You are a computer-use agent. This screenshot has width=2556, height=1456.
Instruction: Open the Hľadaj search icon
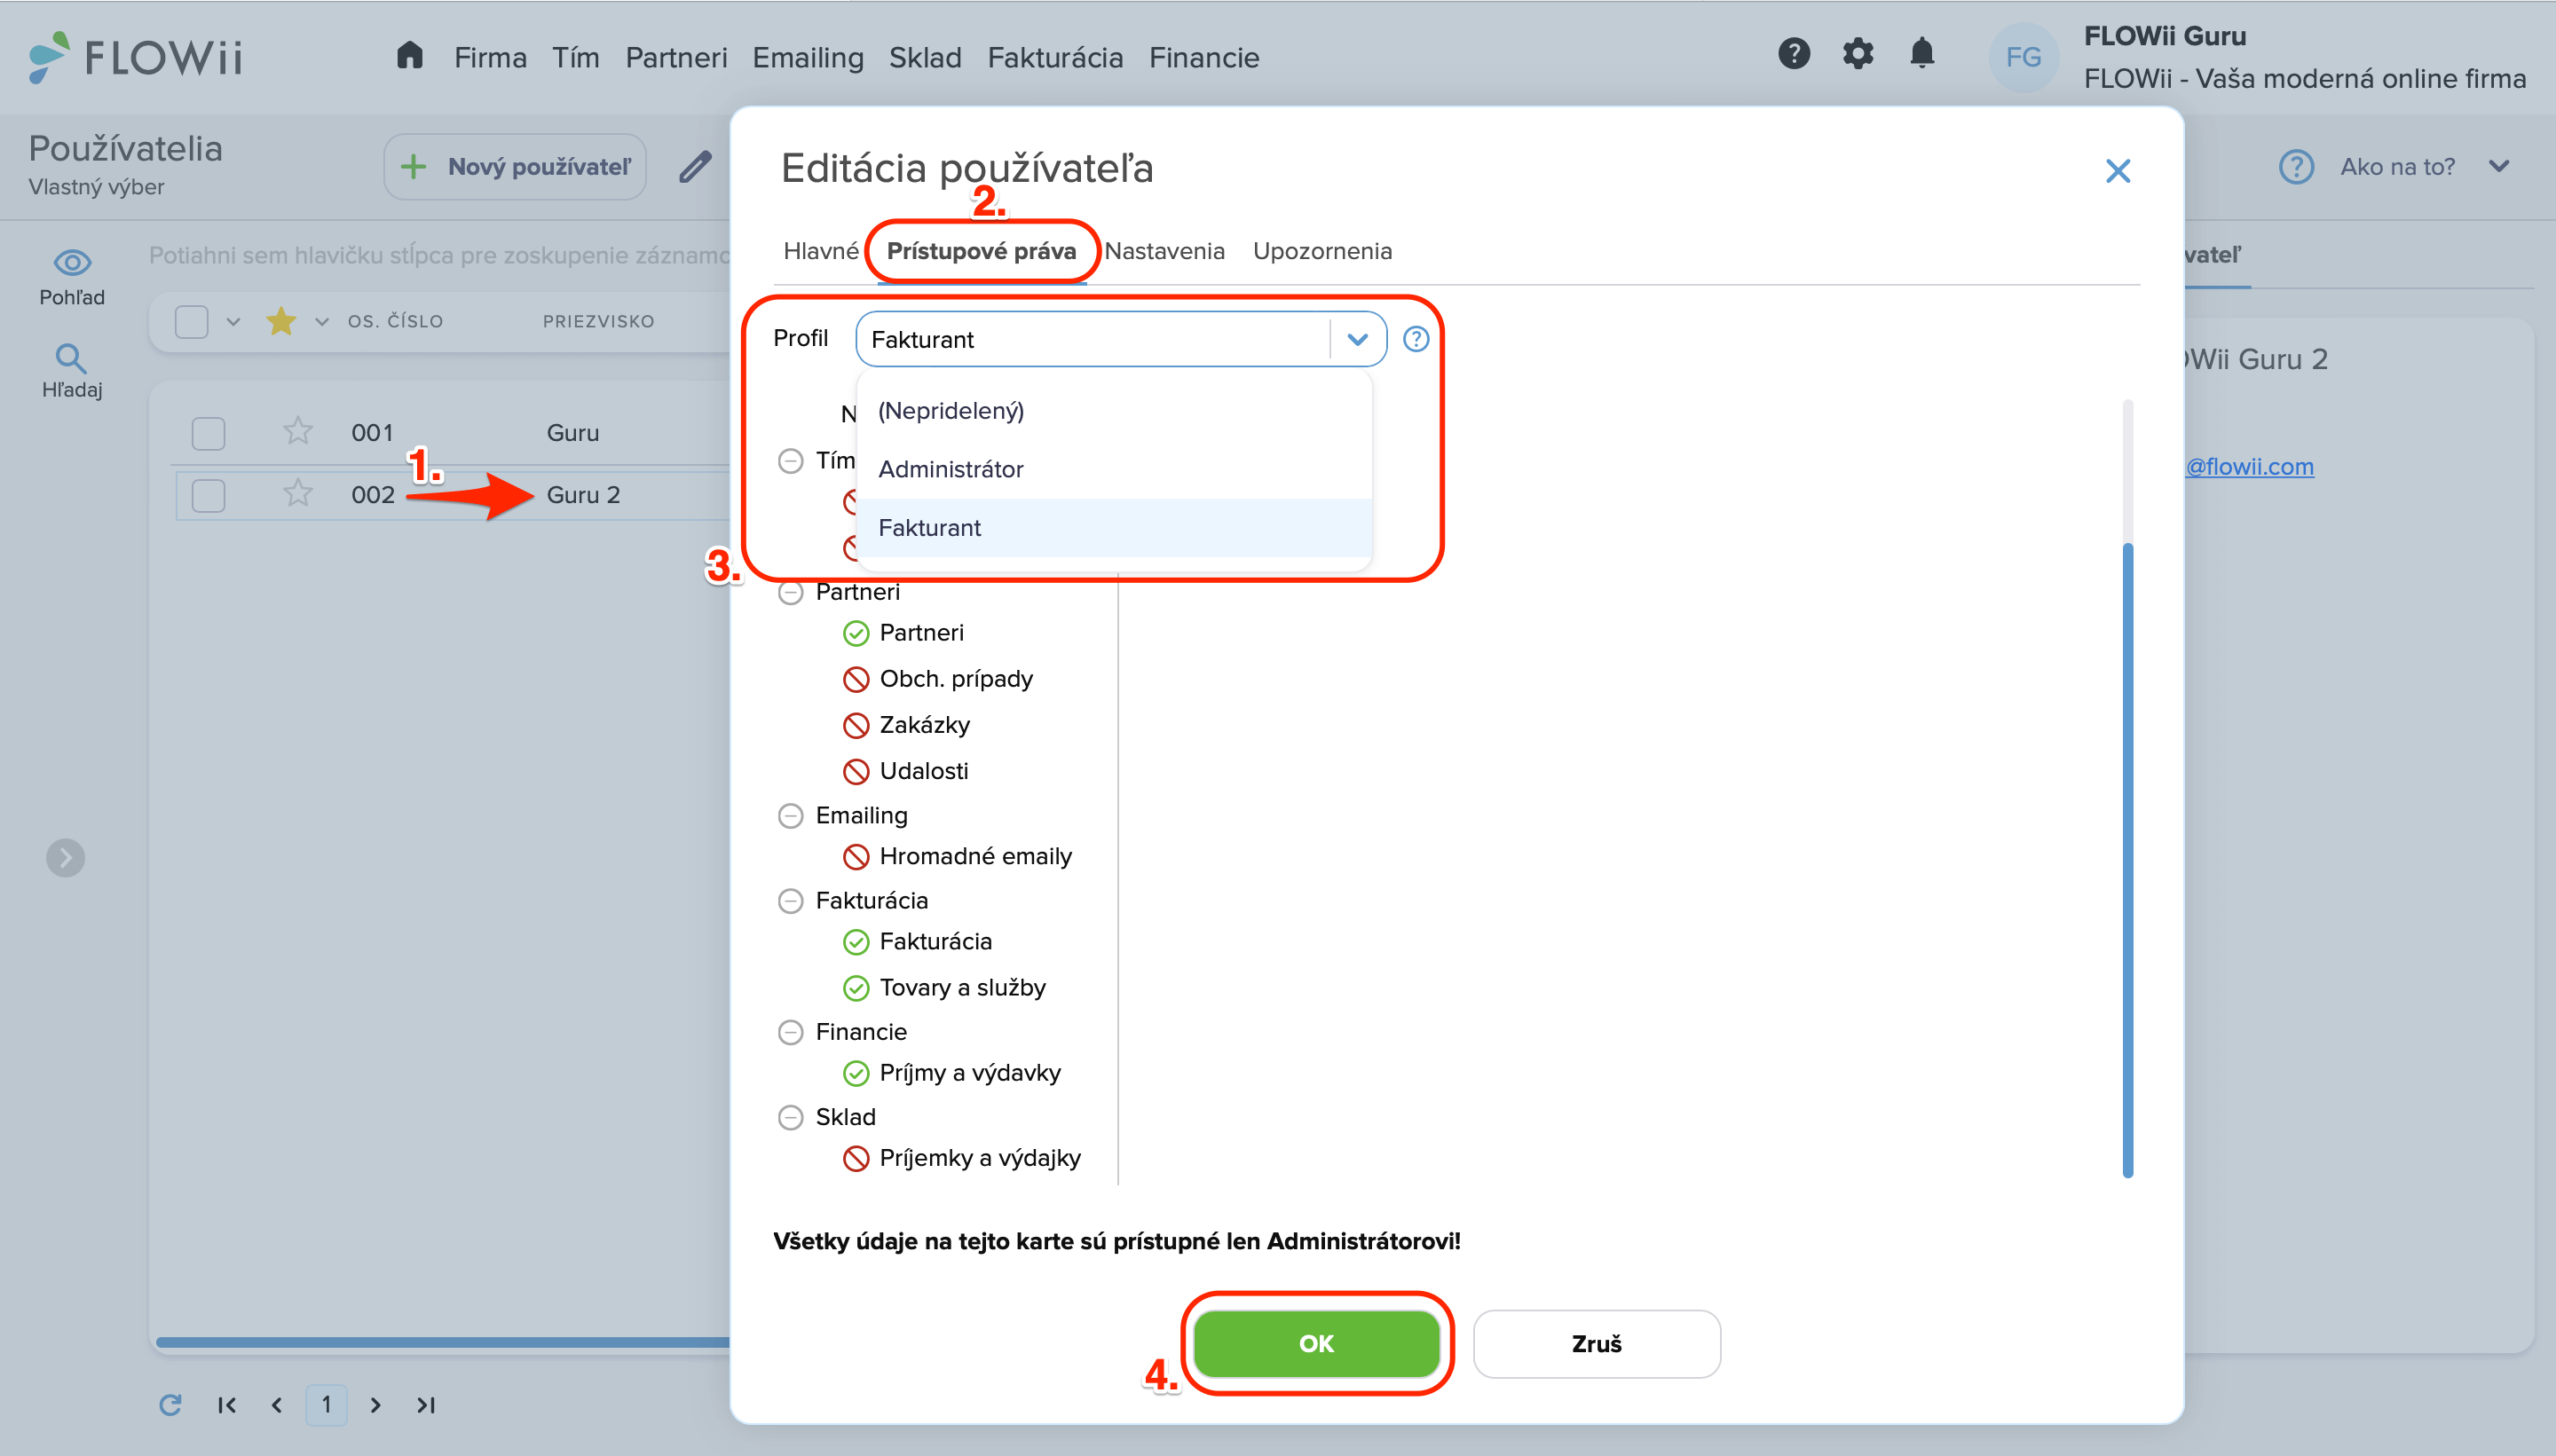tap(70, 358)
